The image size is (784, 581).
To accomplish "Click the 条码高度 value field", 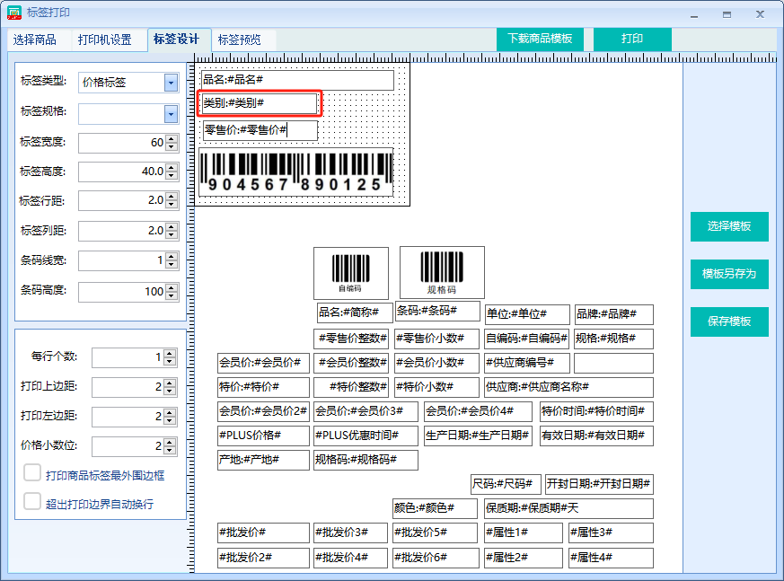I will 122,292.
